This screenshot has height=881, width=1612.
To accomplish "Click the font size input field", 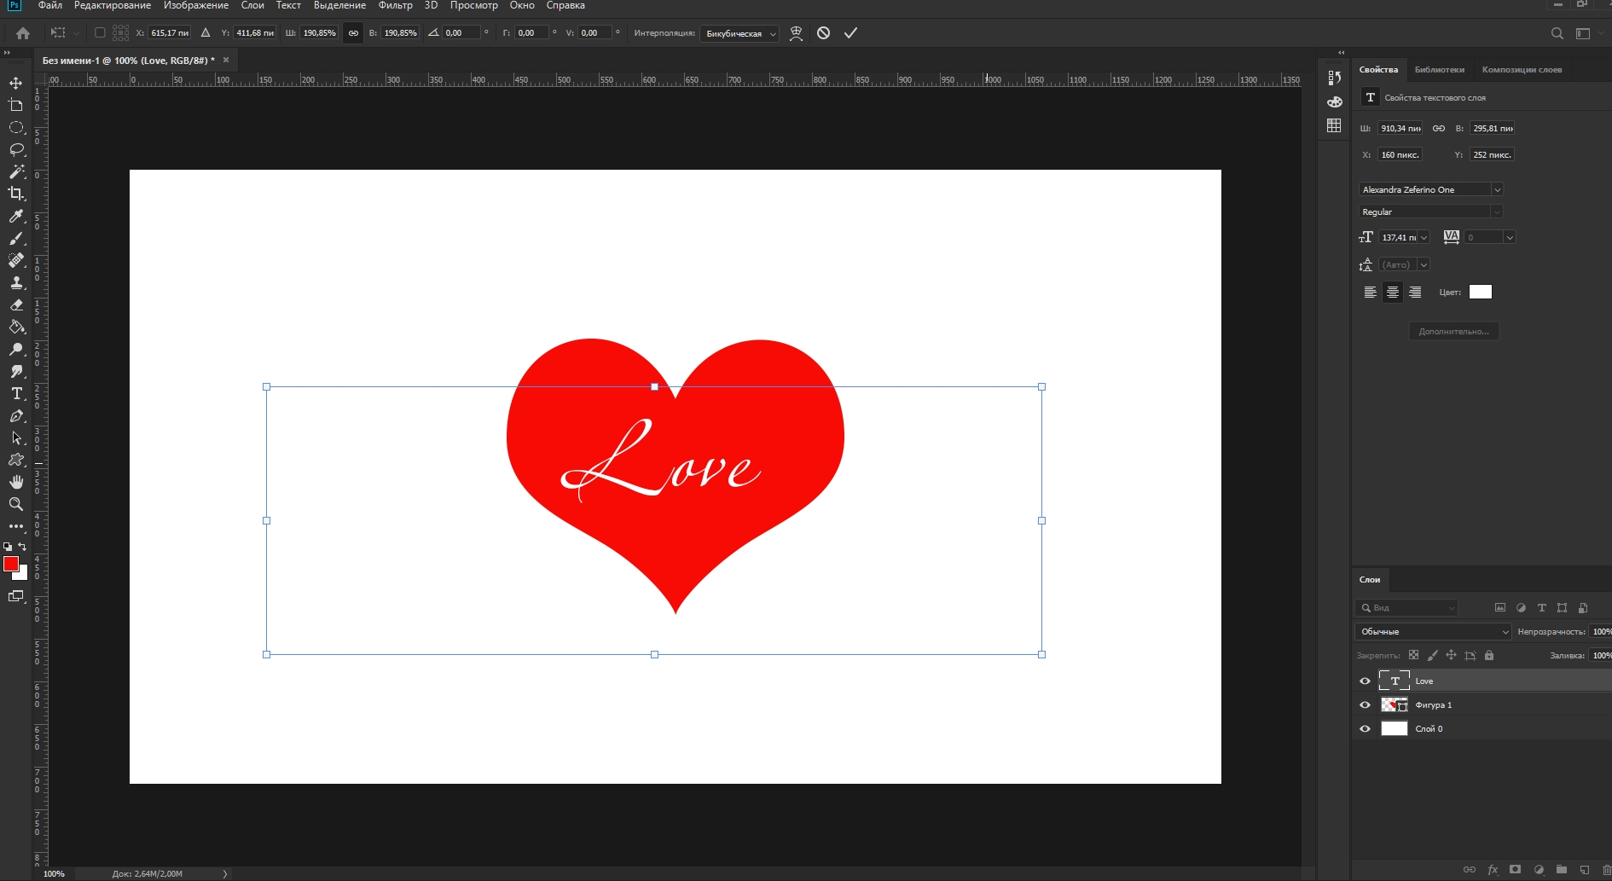I will tap(1399, 237).
